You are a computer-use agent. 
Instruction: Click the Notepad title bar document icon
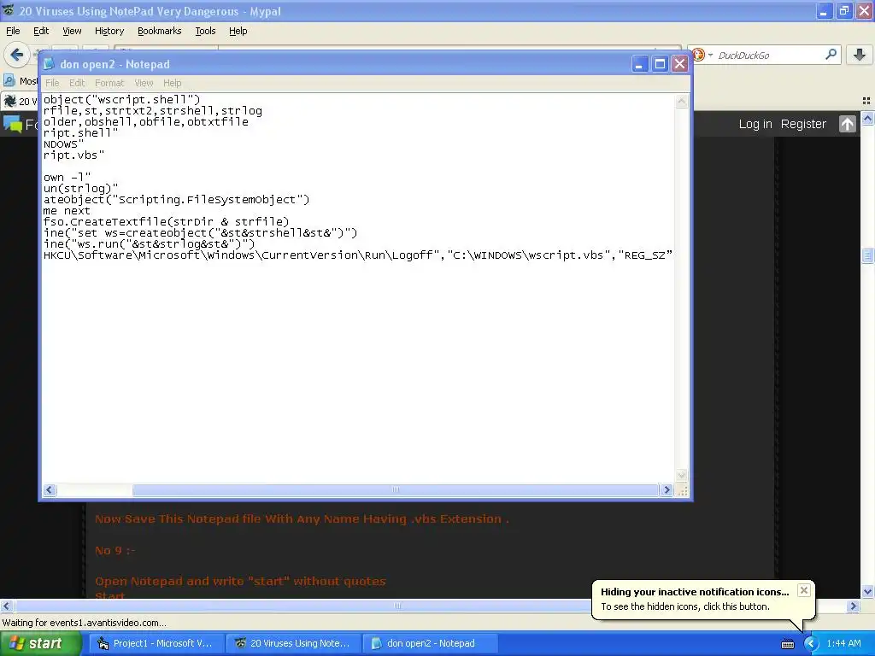click(49, 64)
